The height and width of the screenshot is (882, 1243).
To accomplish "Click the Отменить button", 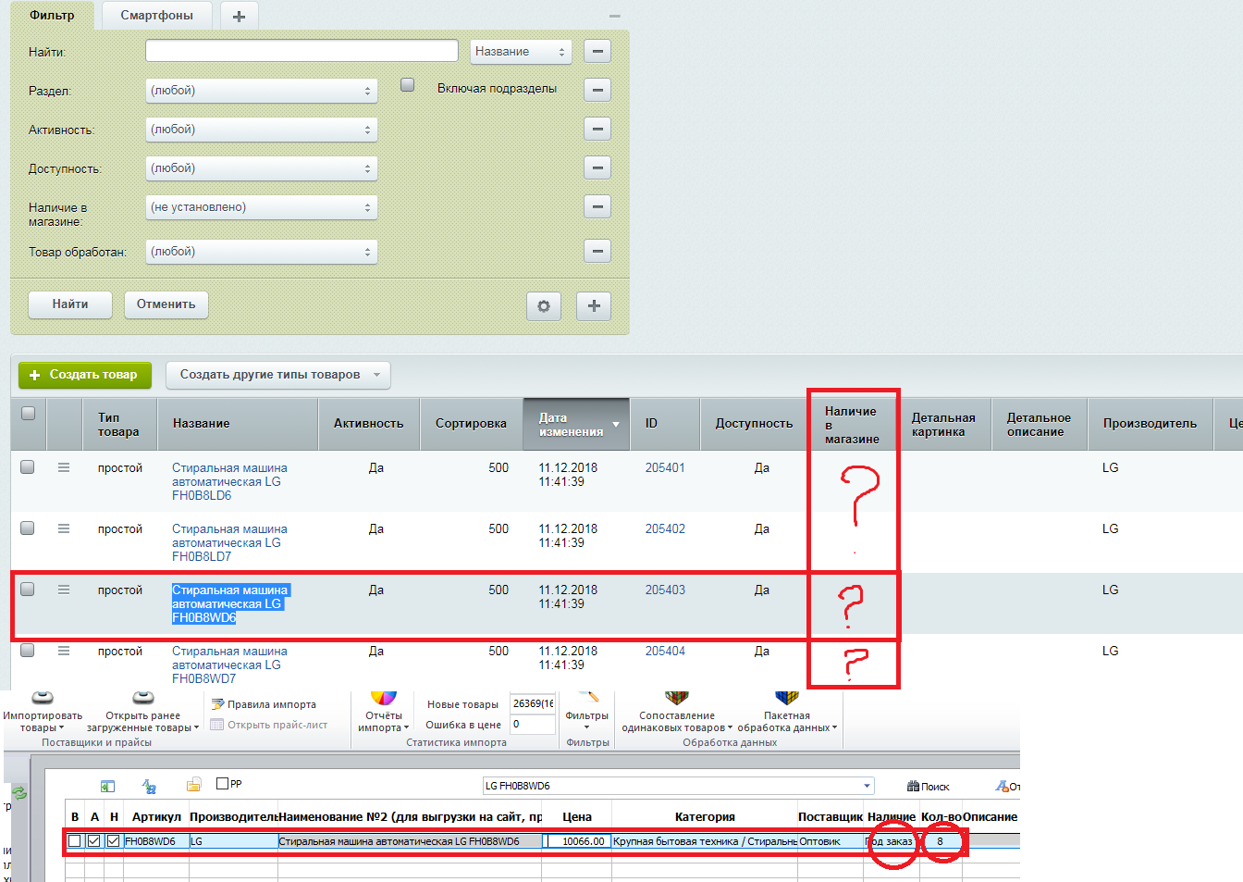I will tap(166, 304).
